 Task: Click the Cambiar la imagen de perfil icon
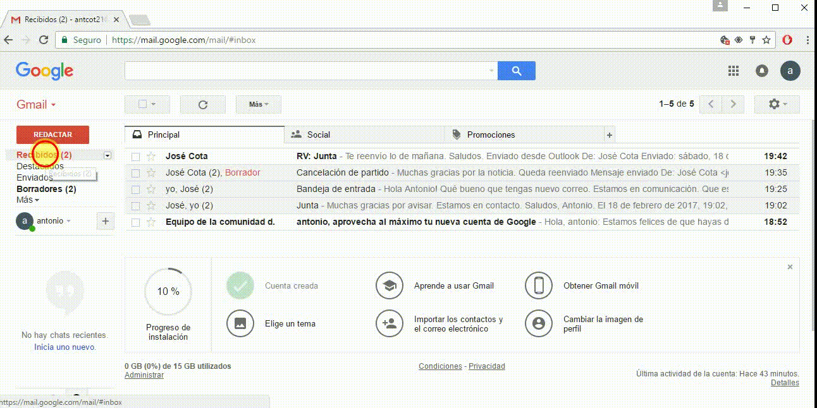click(x=539, y=323)
